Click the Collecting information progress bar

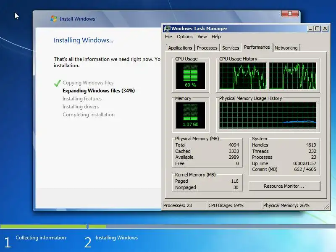tap(44, 226)
